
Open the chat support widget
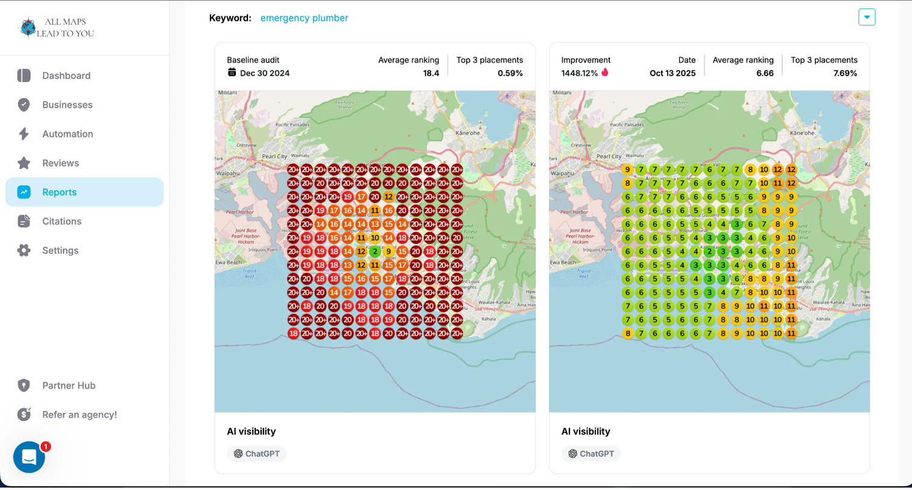coord(29,457)
